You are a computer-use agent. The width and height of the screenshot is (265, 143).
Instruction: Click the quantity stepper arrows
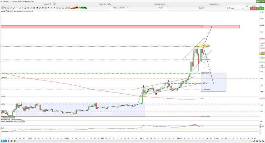click(117, 8)
